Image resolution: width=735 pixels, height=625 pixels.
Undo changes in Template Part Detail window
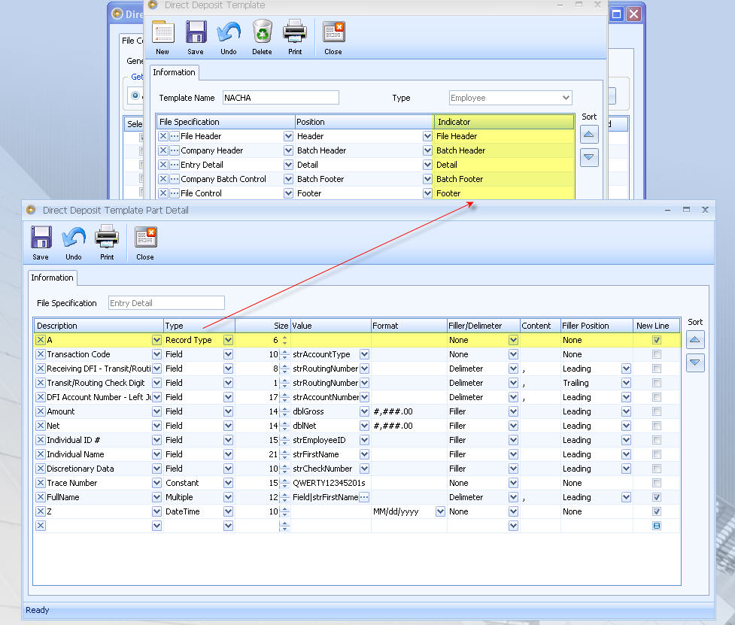(x=74, y=238)
